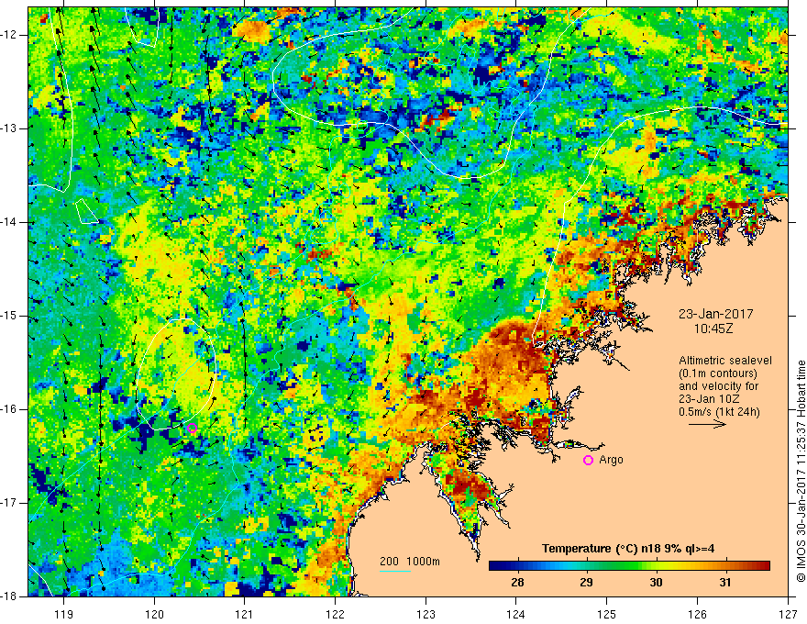Click the '(0.1m contours)' caption line
This screenshot has height=624, width=807.
718,373
